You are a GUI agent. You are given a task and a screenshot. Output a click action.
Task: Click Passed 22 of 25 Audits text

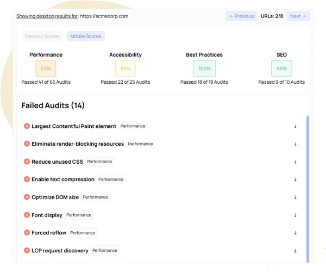[126, 82]
